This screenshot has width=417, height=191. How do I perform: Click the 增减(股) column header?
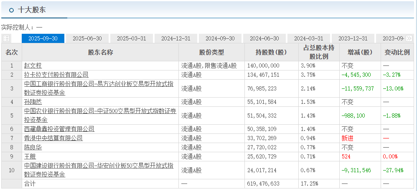point(360,53)
